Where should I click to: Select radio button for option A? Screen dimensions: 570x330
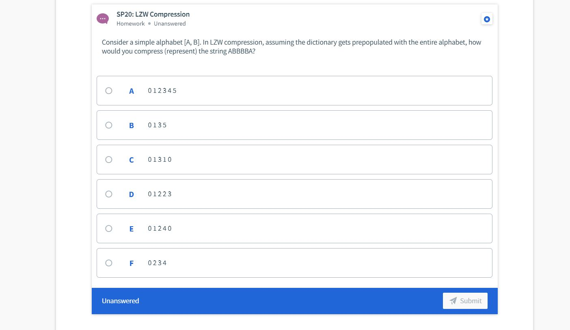[x=109, y=91]
